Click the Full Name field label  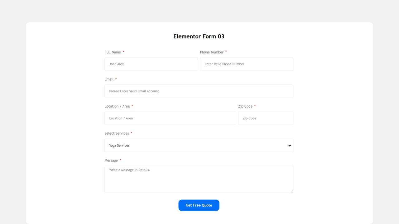click(x=113, y=52)
